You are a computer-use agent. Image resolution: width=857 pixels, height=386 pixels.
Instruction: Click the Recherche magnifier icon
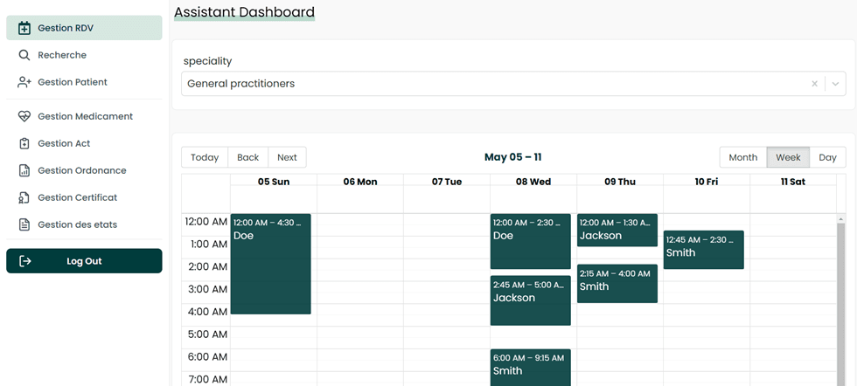(24, 55)
